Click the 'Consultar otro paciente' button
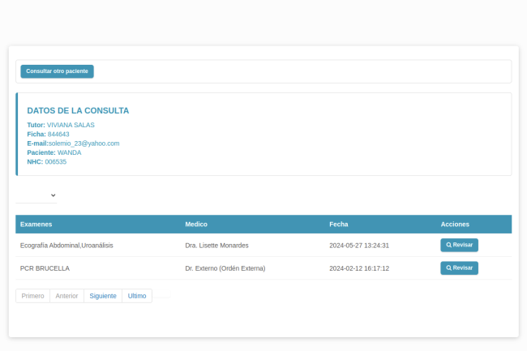Screen dimensions: 527x351 tap(57, 71)
